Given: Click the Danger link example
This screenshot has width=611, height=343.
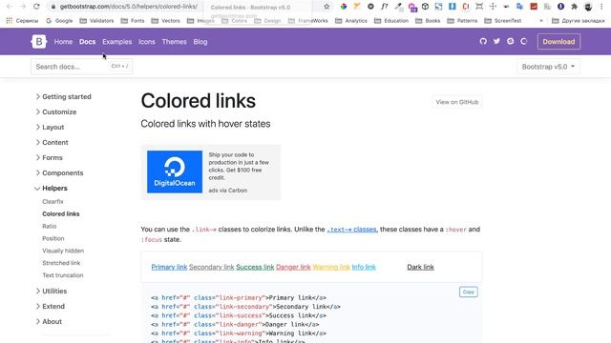Looking at the screenshot, I should click(293, 267).
